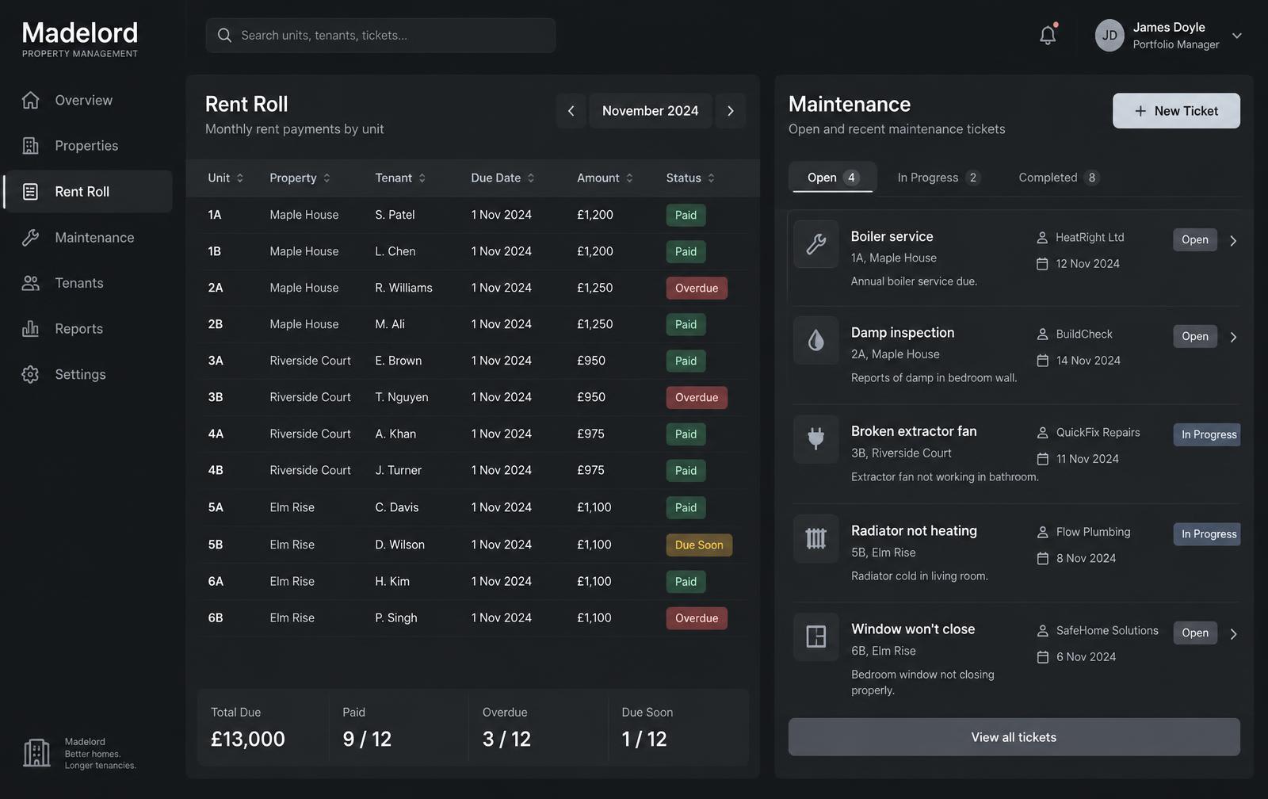The width and height of the screenshot is (1268, 799).
Task: Click the Maintenance wrench icon in sidebar
Action: [30, 238]
